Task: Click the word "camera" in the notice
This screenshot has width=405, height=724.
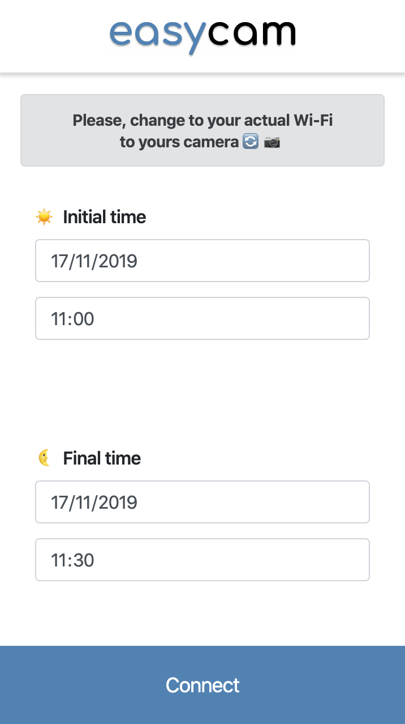Action: point(212,142)
